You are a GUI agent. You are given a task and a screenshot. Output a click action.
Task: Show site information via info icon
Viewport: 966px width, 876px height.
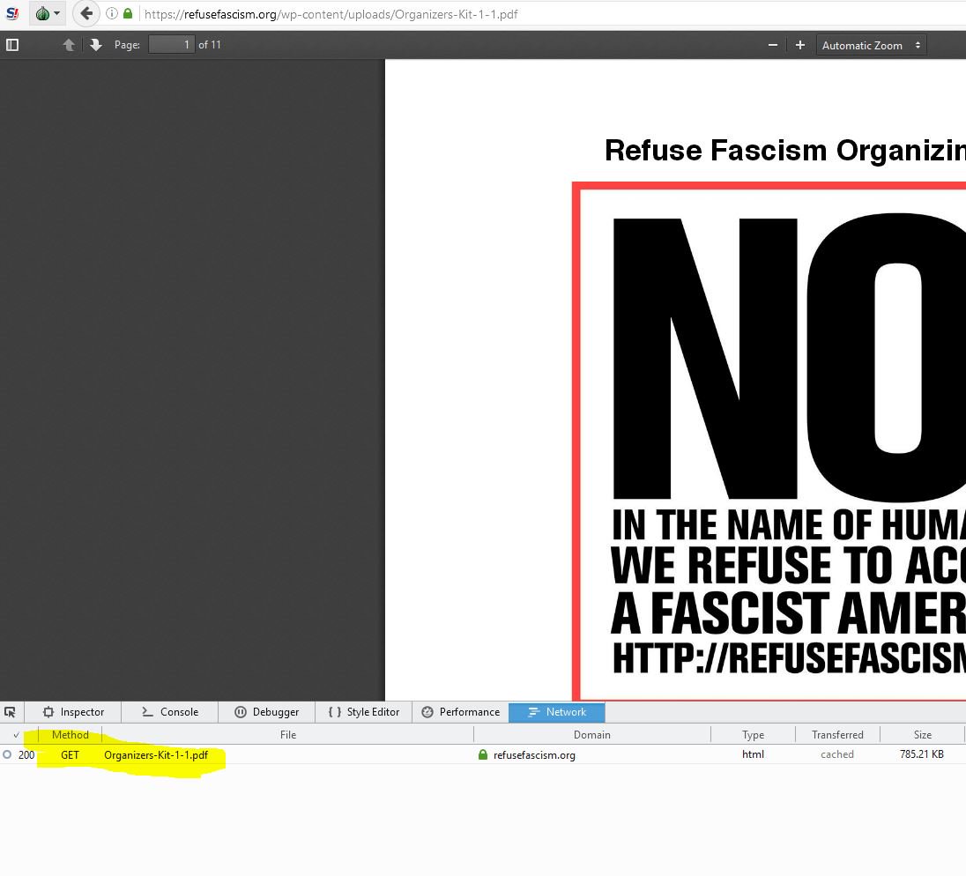tap(112, 13)
